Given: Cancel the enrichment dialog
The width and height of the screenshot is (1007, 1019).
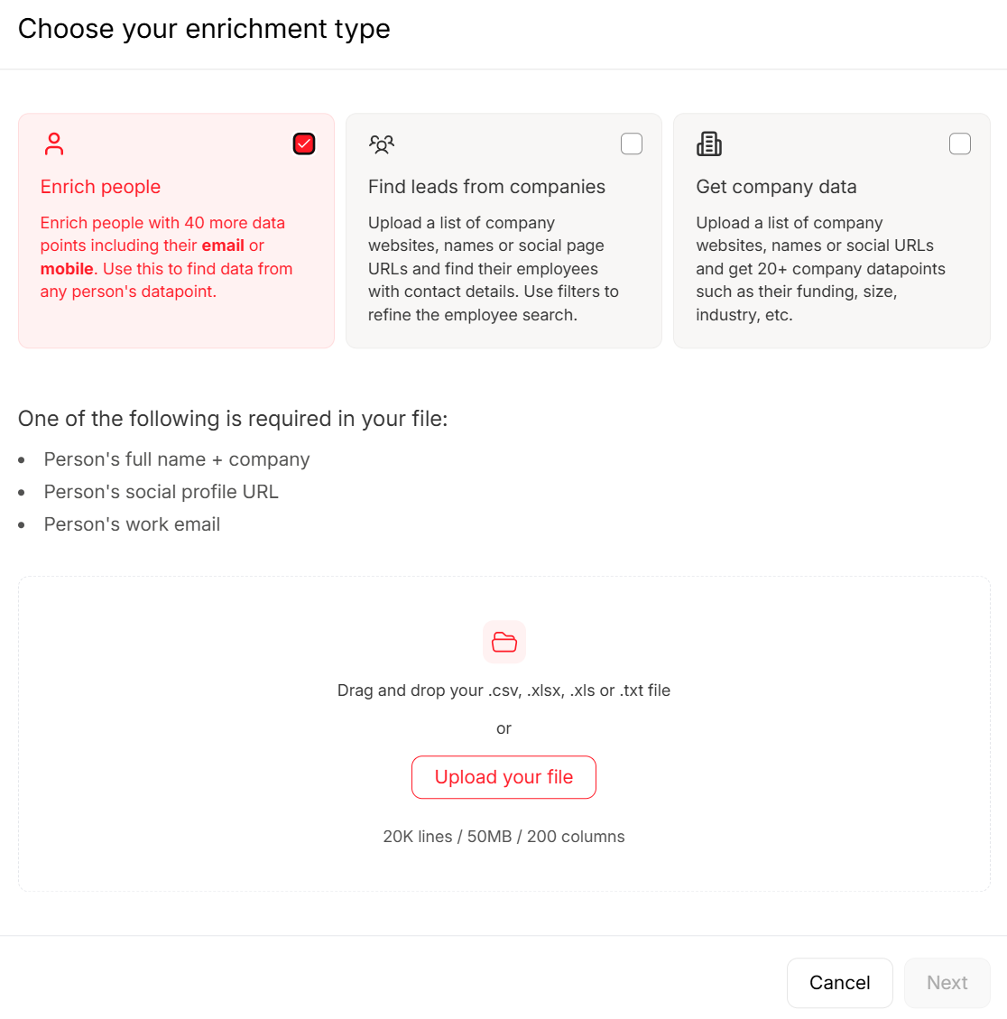Looking at the screenshot, I should point(839,983).
